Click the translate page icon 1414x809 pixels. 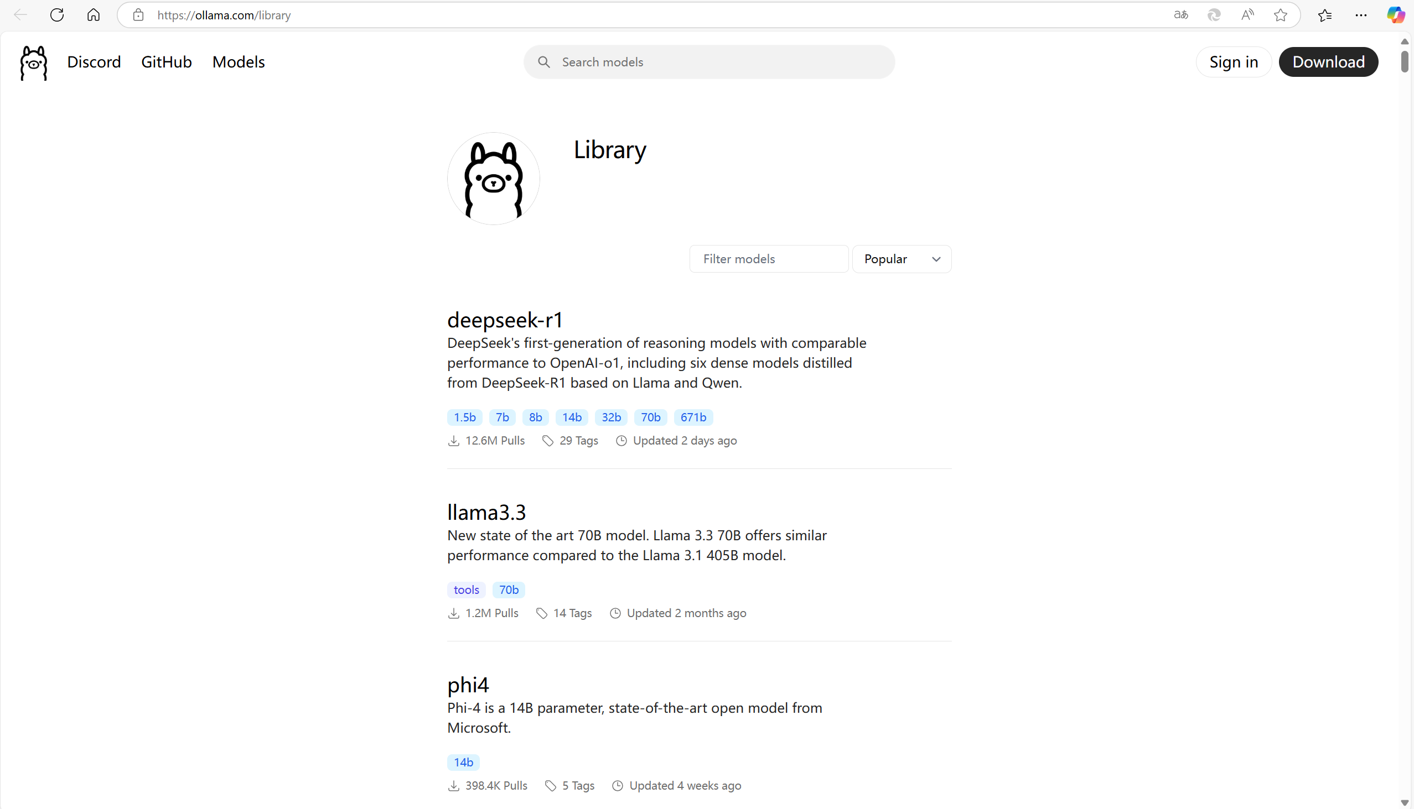pyautogui.click(x=1180, y=15)
